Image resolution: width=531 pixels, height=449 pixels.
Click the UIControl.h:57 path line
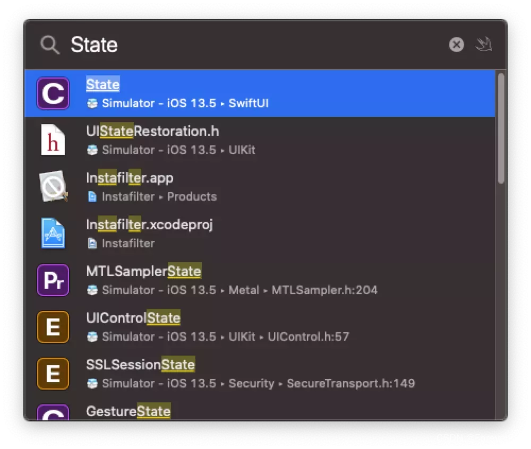226,336
